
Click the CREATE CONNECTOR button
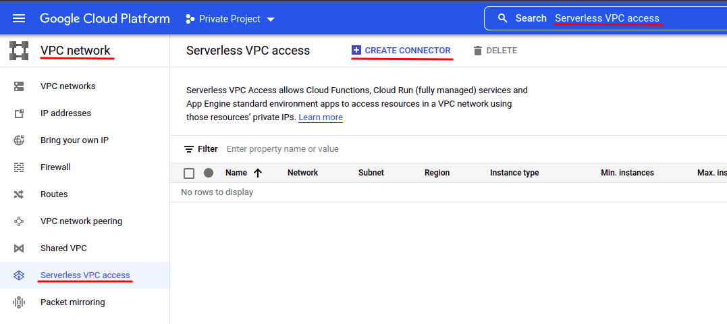click(x=401, y=51)
